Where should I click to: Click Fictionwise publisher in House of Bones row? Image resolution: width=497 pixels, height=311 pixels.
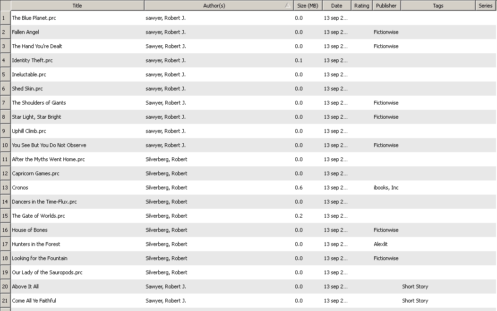point(386,230)
